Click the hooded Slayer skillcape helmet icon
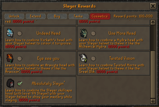159x107 pixels. click(10, 83)
